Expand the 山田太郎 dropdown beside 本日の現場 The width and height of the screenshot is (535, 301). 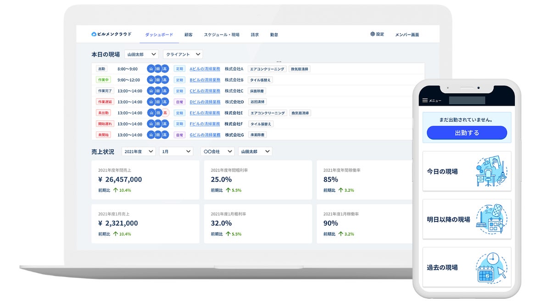coord(141,54)
